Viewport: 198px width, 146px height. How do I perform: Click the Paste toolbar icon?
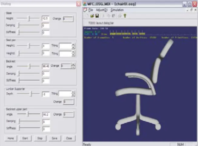pyautogui.click(x=113, y=16)
